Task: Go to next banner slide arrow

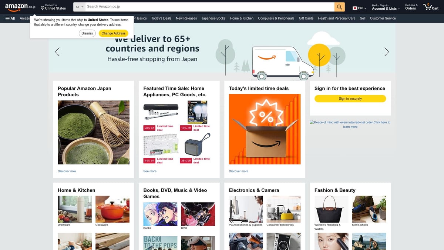Action: point(386,52)
